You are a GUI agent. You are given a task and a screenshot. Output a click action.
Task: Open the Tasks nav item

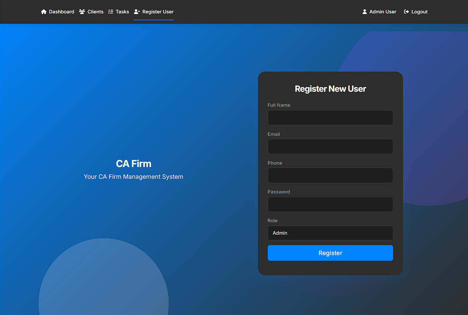tap(118, 12)
